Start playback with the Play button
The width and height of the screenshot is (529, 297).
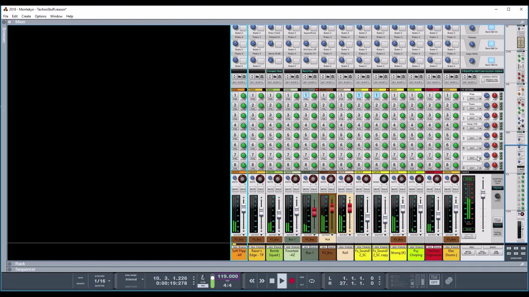(x=281, y=281)
